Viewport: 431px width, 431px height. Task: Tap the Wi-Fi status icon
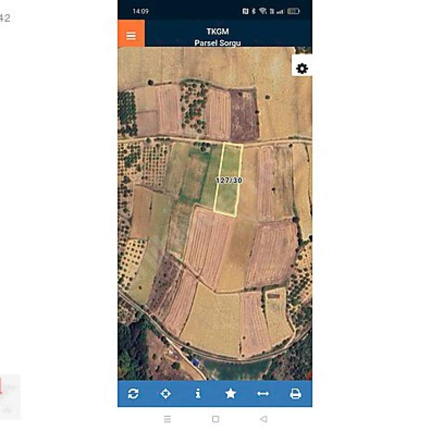(x=263, y=11)
